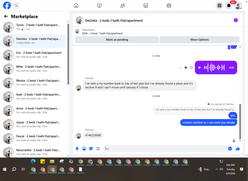Open the Friends tab icon
The image size is (248, 181).
123,5
